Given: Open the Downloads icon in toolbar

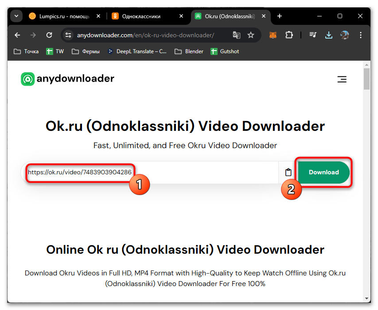Looking at the screenshot, I should (329, 35).
